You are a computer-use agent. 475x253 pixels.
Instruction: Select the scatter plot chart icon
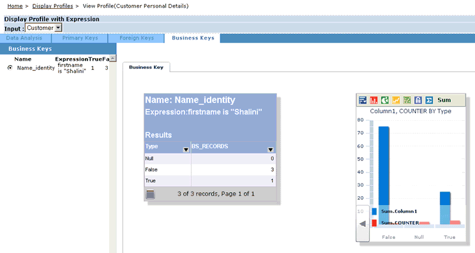click(x=407, y=100)
